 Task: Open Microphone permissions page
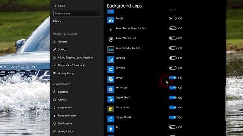65,108
